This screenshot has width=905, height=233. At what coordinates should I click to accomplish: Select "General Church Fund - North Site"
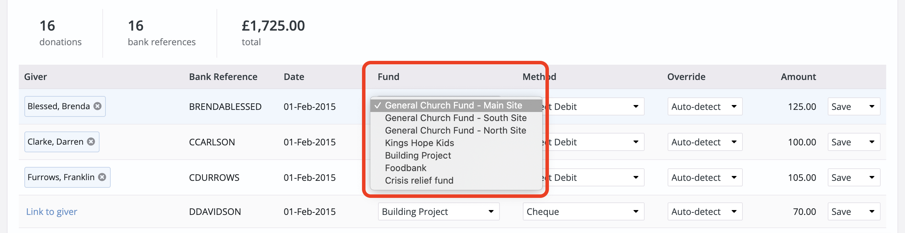(455, 130)
